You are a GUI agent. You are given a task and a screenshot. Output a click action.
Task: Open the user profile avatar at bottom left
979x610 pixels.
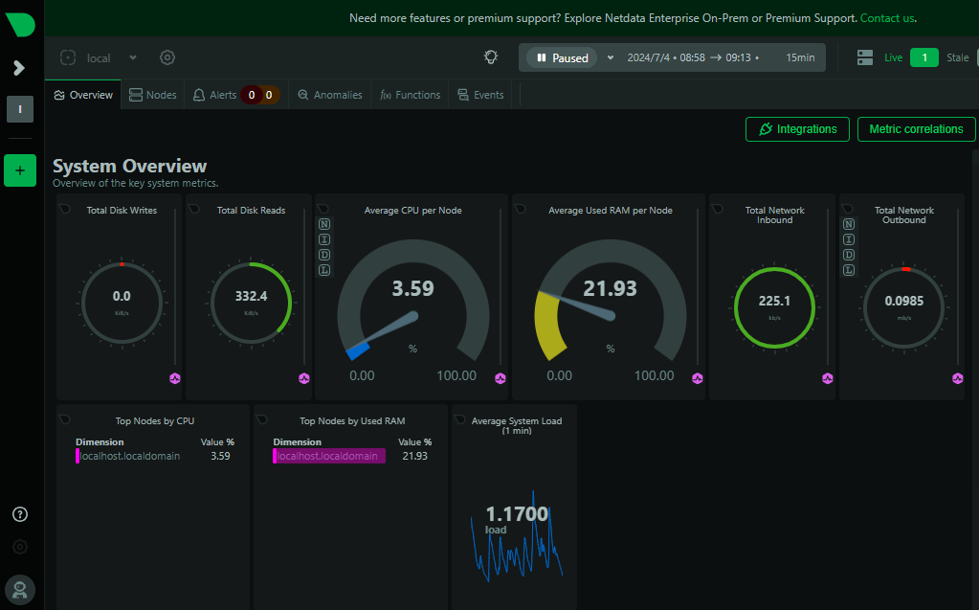pos(20,590)
